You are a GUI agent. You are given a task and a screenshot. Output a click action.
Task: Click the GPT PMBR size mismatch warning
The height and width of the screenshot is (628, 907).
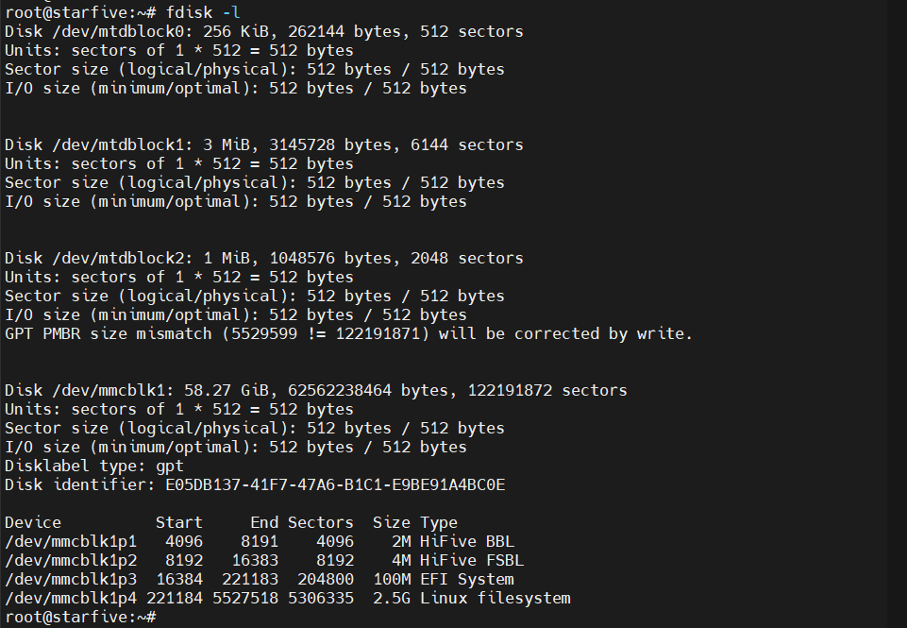tap(348, 333)
